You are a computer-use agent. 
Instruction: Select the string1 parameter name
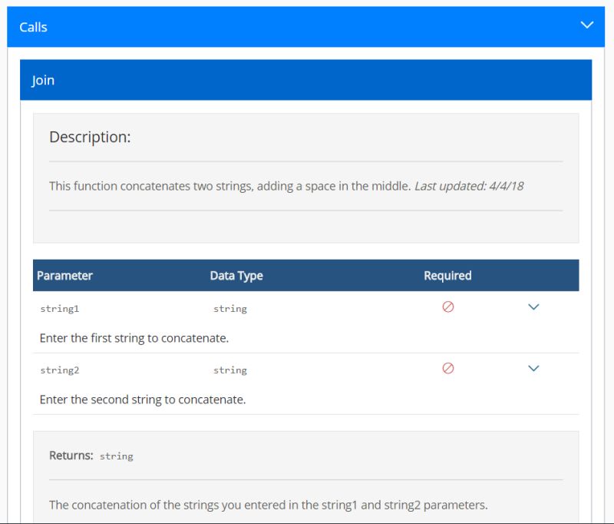click(x=60, y=309)
